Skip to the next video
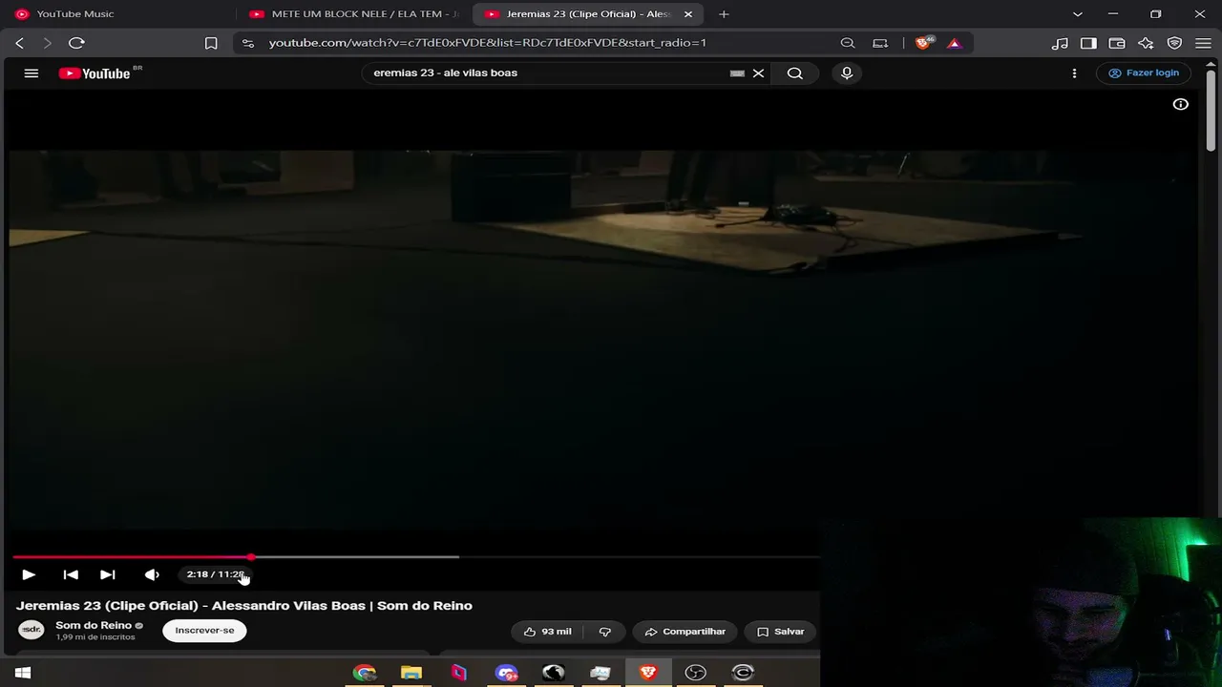The image size is (1222, 687). (108, 574)
